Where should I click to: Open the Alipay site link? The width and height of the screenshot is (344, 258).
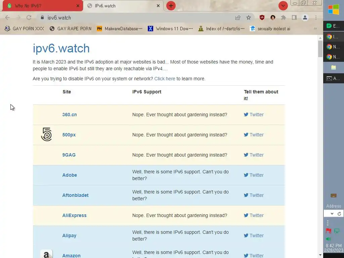[69, 235]
